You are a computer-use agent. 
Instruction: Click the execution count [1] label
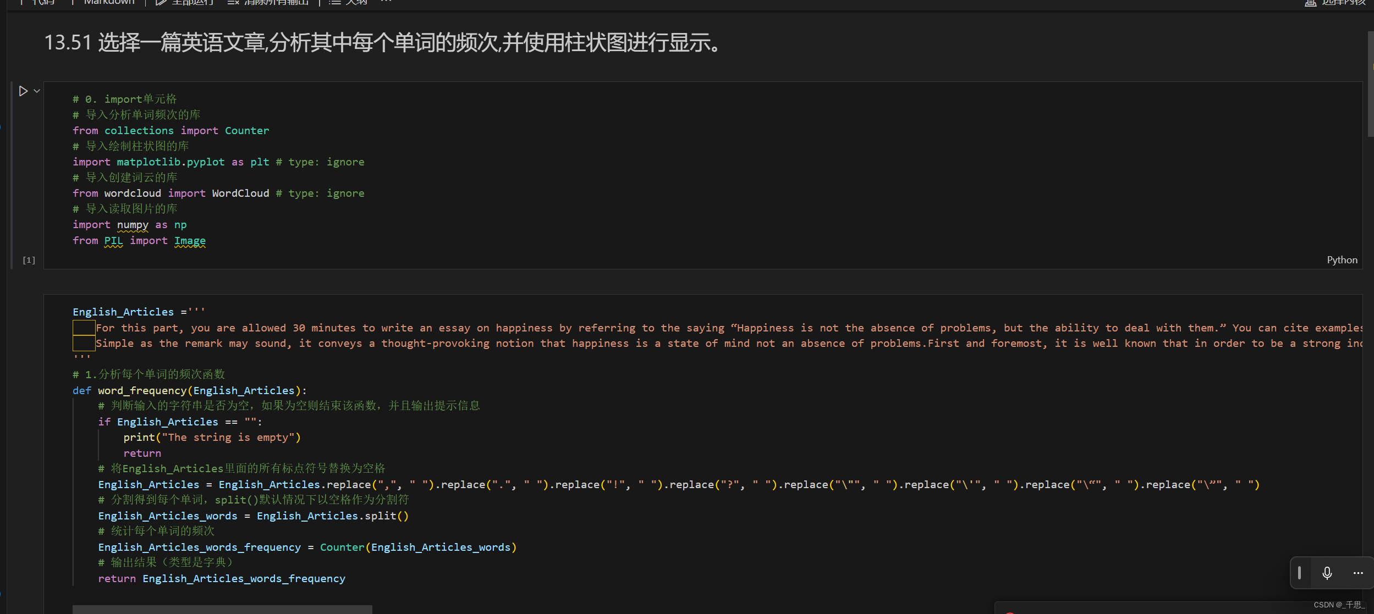[x=29, y=260]
